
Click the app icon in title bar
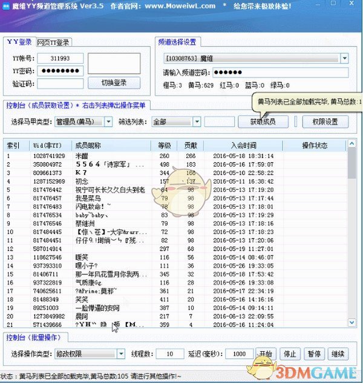point(6,6)
